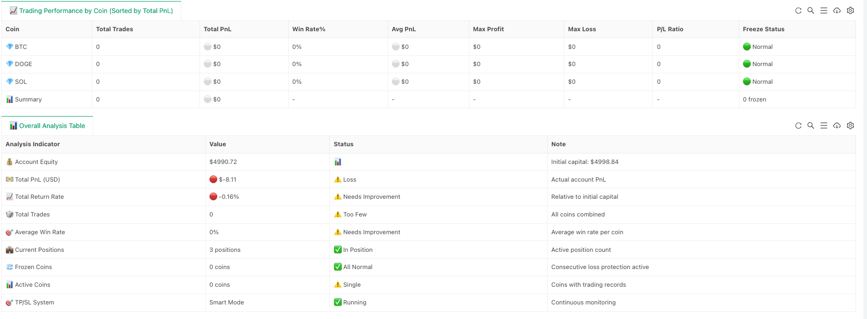Download Trading Performance table data
The width and height of the screenshot is (867, 319).
[x=837, y=10]
